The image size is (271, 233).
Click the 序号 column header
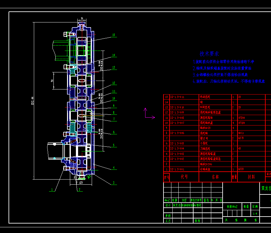(167, 177)
